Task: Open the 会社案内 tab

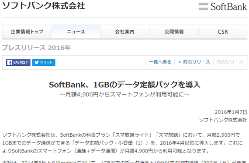Action: click(125, 32)
